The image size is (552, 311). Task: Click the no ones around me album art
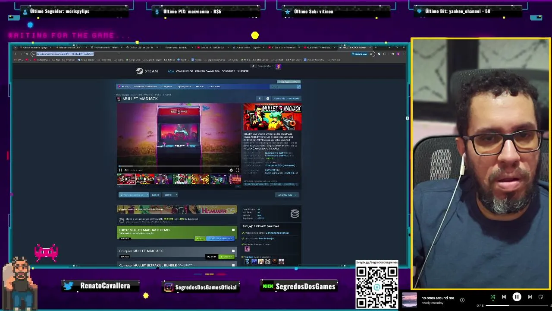[x=409, y=300]
